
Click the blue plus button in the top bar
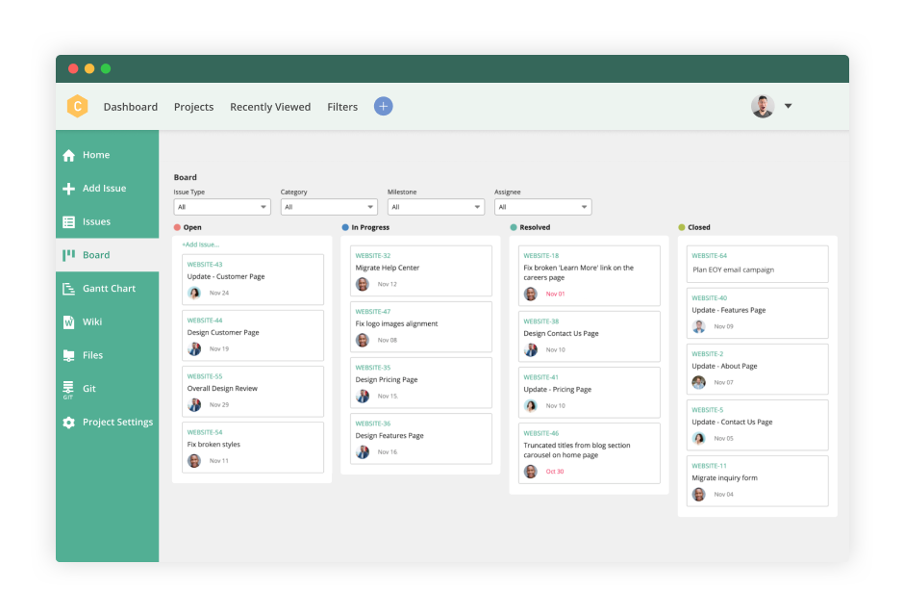[383, 106]
